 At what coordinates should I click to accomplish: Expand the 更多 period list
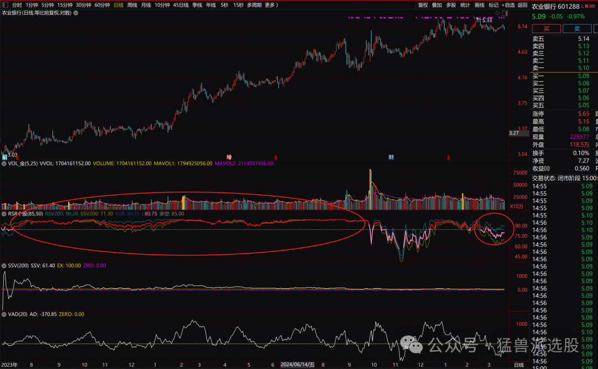pos(271,5)
